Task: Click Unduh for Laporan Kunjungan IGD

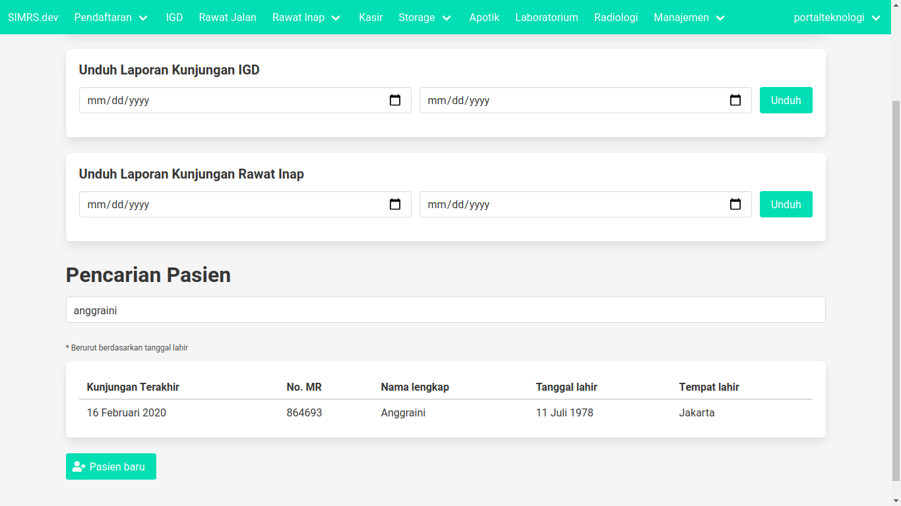Action: tap(786, 100)
